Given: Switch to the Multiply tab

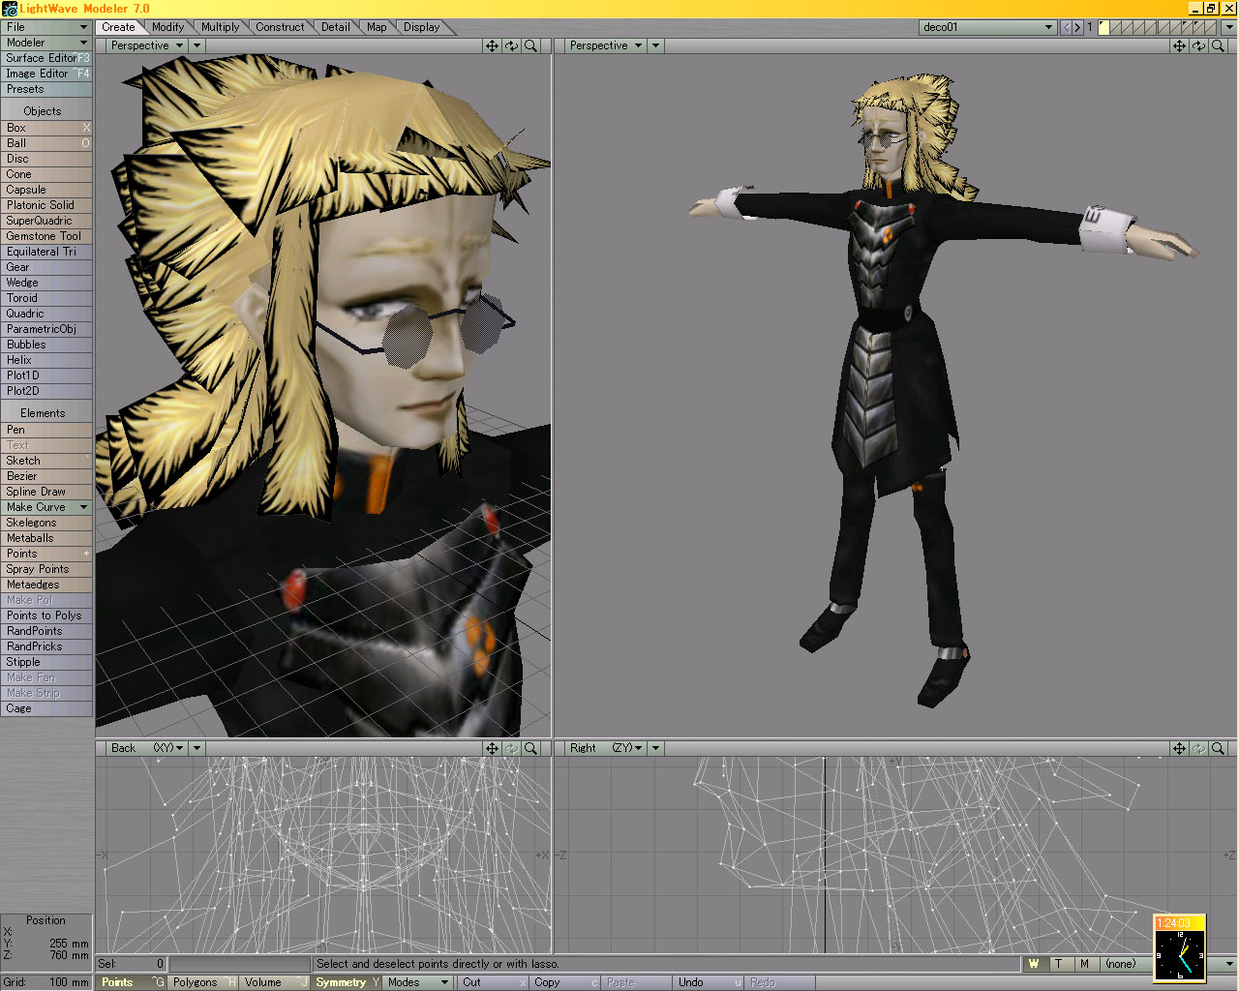Looking at the screenshot, I should click(x=221, y=27).
